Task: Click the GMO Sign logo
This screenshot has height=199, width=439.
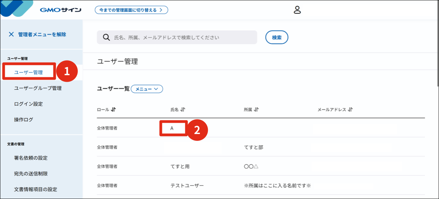Action: (x=60, y=10)
